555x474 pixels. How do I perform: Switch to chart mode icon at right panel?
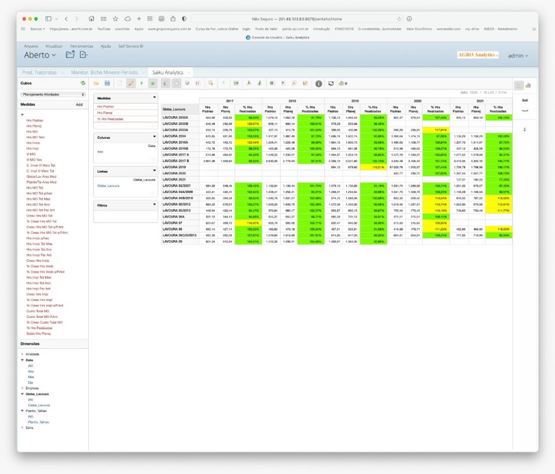point(528,85)
